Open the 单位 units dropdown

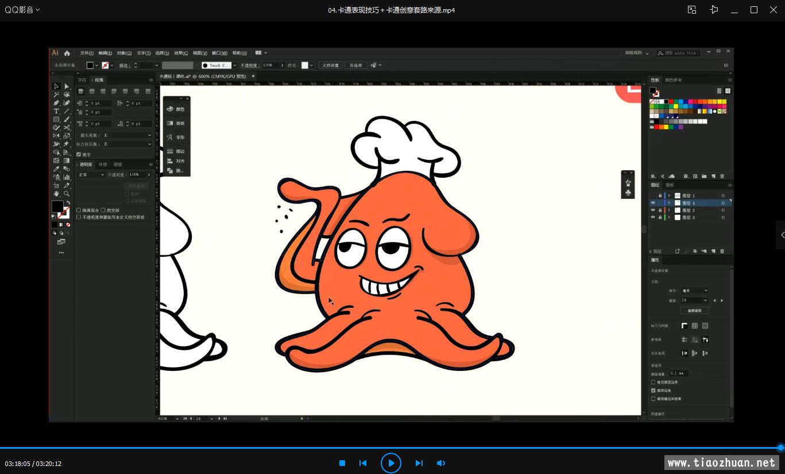tap(695, 291)
